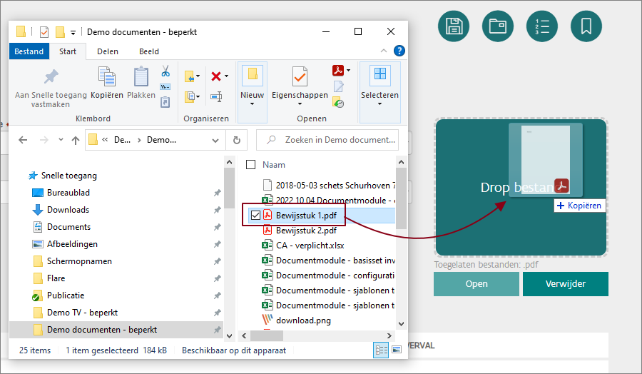Click the Verwijder button
642x374 pixels.
point(565,284)
